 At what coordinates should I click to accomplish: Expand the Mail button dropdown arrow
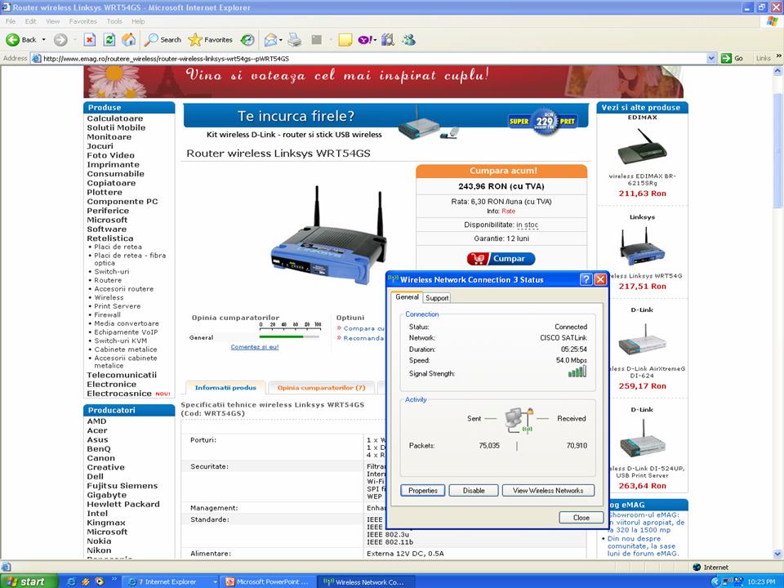[280, 39]
